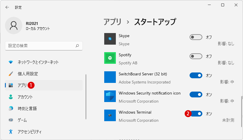
Task: Click the personalization paintbrush icon
Action: (11, 74)
